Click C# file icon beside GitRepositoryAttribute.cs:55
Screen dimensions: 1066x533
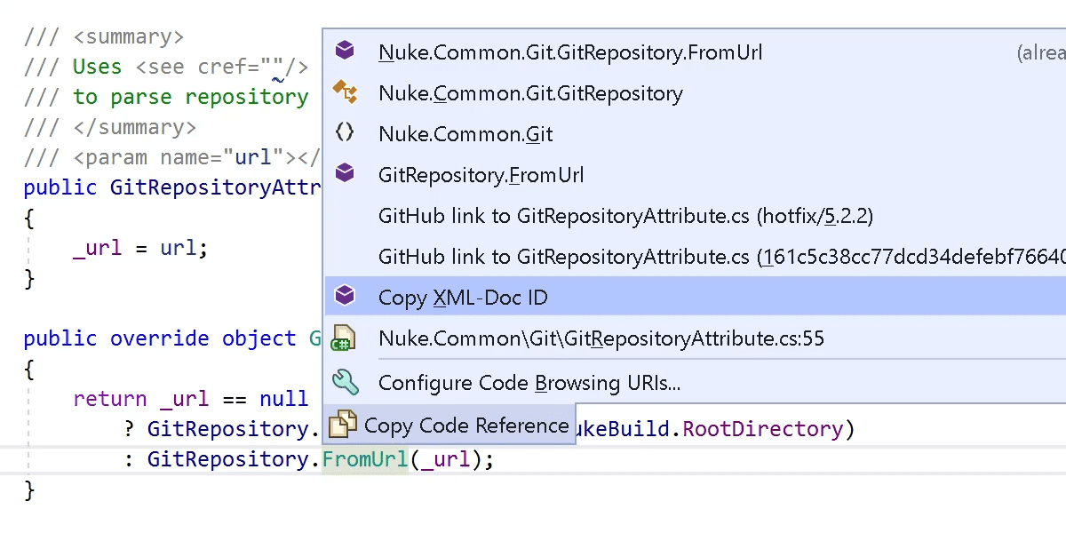point(344,338)
